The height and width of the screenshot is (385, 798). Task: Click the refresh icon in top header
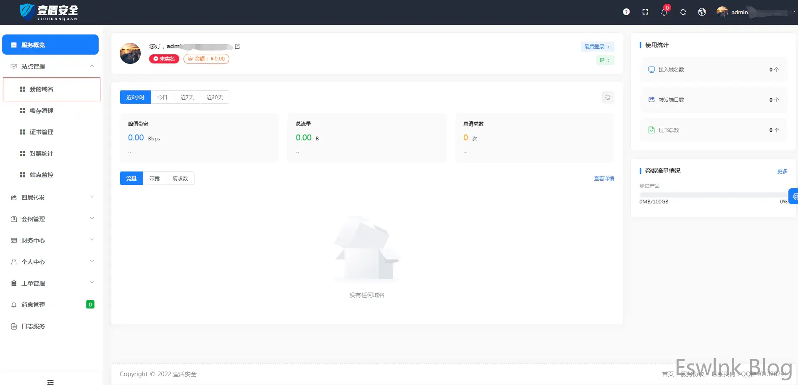tap(683, 12)
